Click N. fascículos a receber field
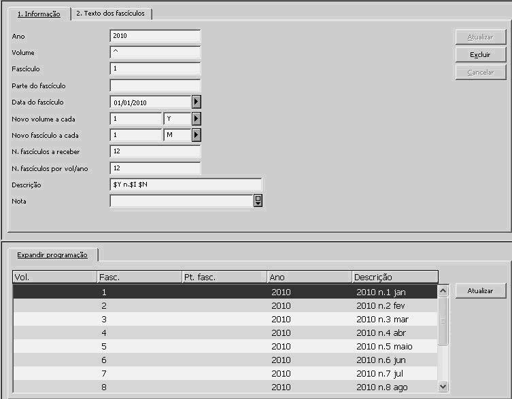512x399 pixels. tap(155, 151)
